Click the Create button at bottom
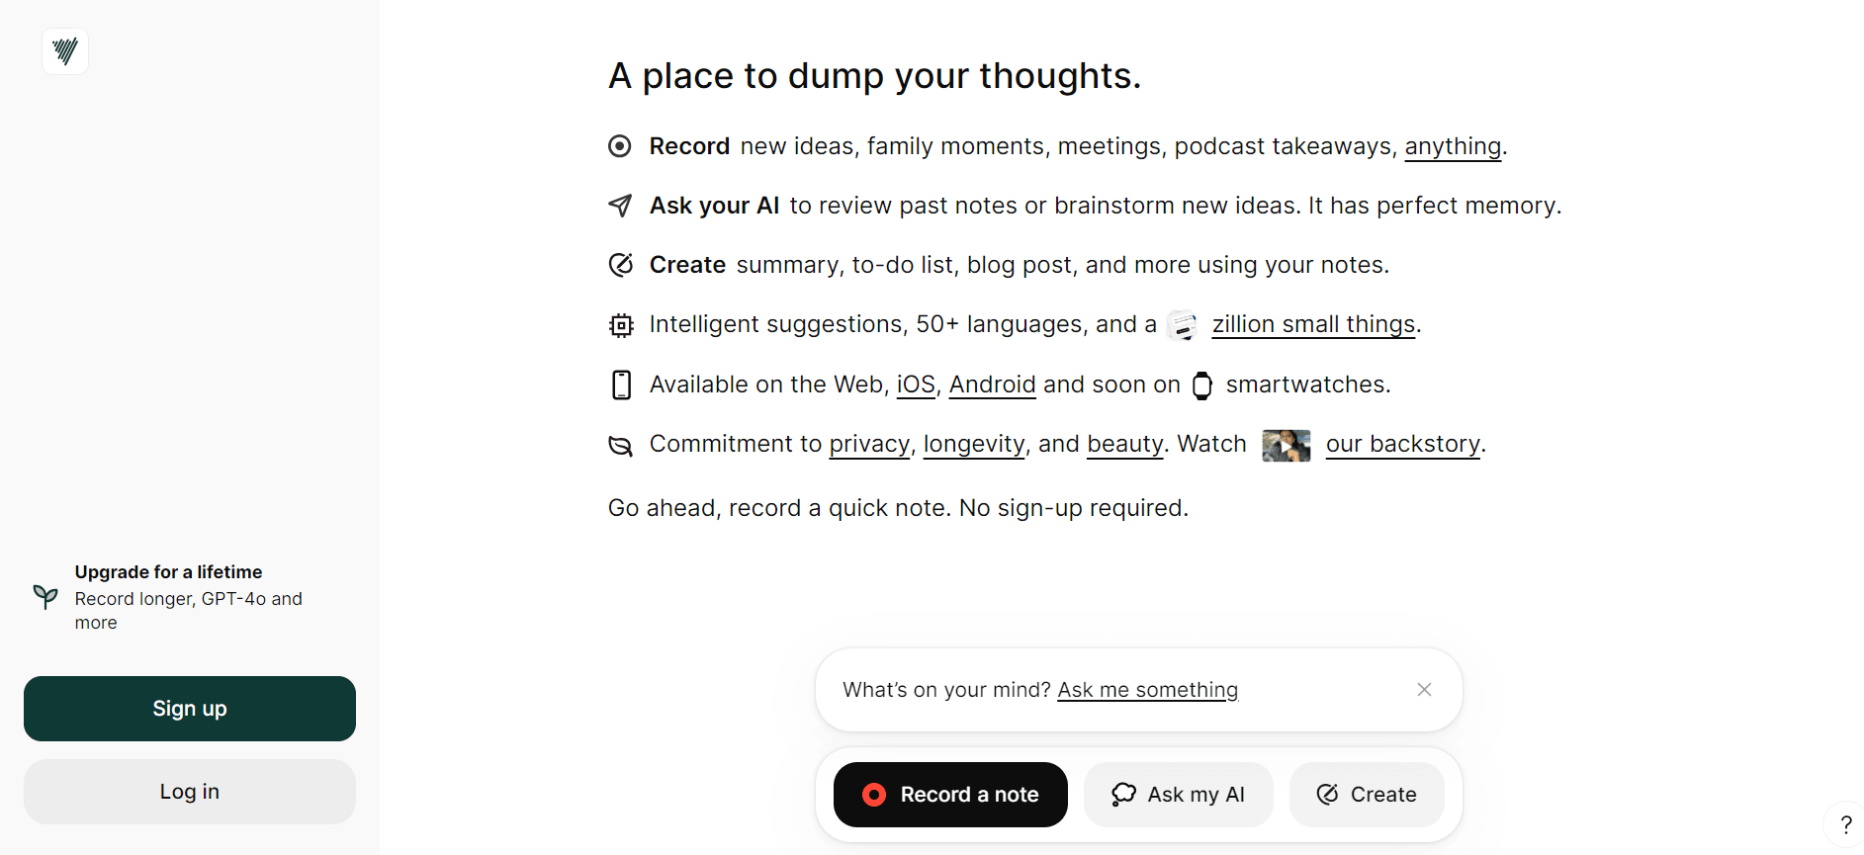The height and width of the screenshot is (855, 1864). coord(1367,795)
